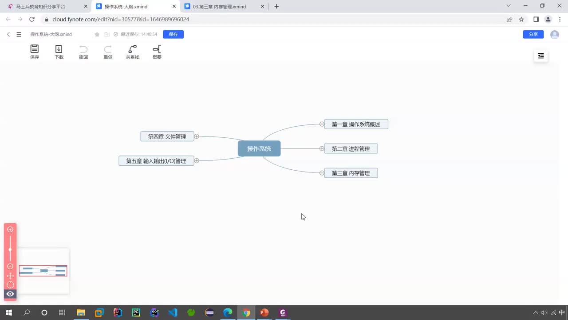Select the central 操作系统 node
The image size is (568, 320).
tap(259, 148)
